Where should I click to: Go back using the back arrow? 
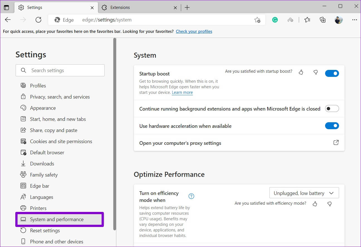[8, 20]
